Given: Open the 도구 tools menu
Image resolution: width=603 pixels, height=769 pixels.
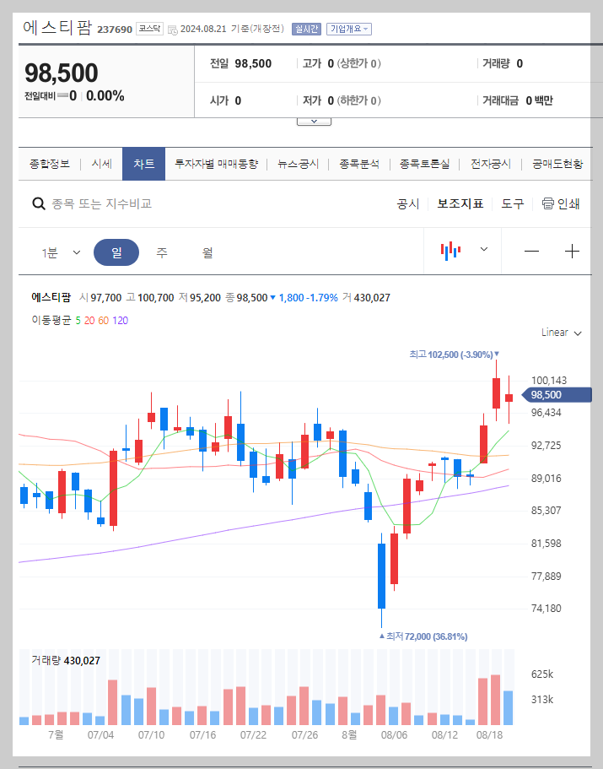Looking at the screenshot, I should pos(511,204).
